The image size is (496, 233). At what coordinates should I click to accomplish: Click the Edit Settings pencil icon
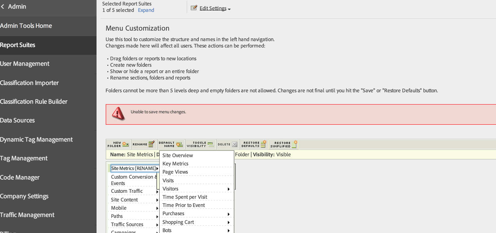click(194, 8)
